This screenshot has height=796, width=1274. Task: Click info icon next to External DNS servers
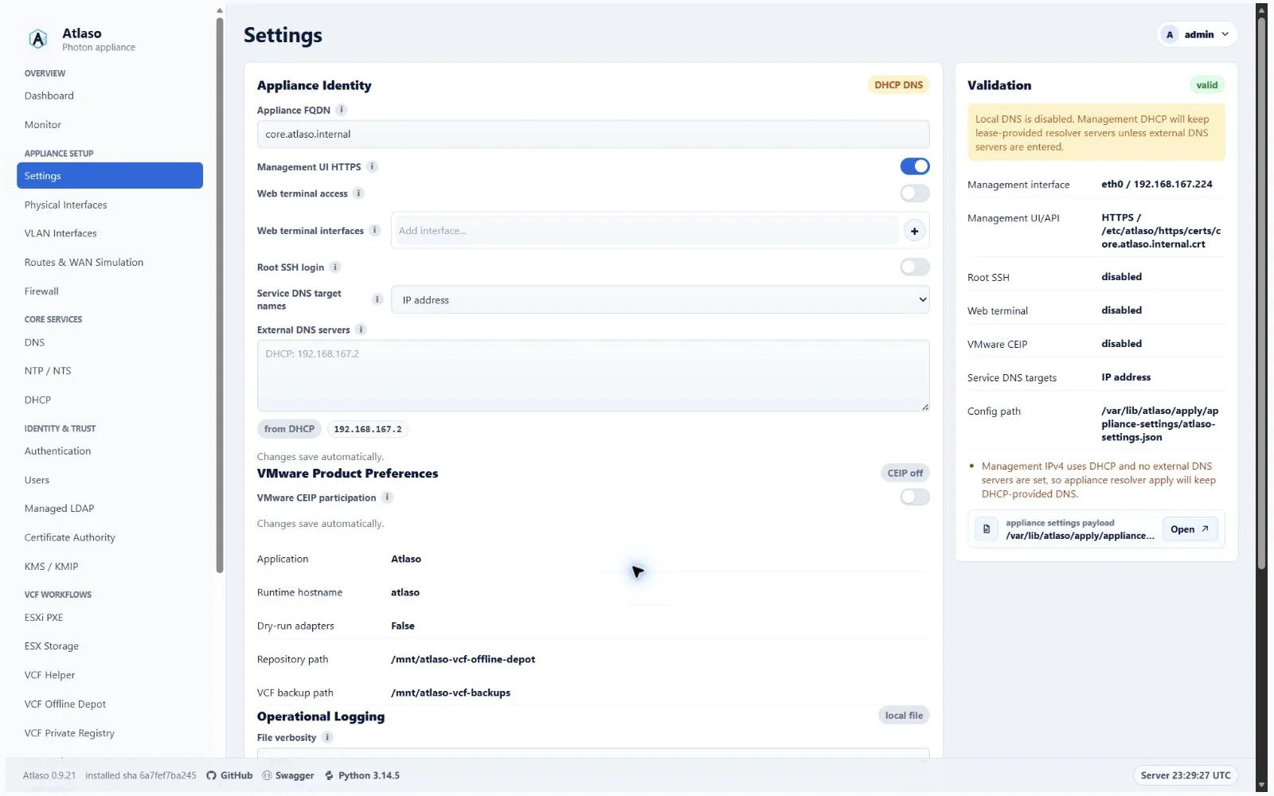(x=361, y=330)
